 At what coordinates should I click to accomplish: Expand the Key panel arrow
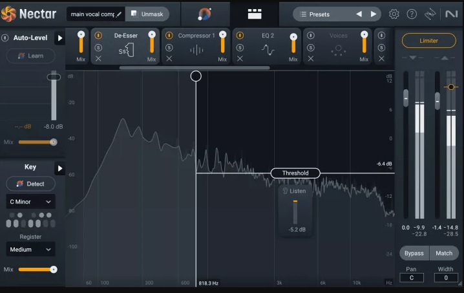point(59,168)
